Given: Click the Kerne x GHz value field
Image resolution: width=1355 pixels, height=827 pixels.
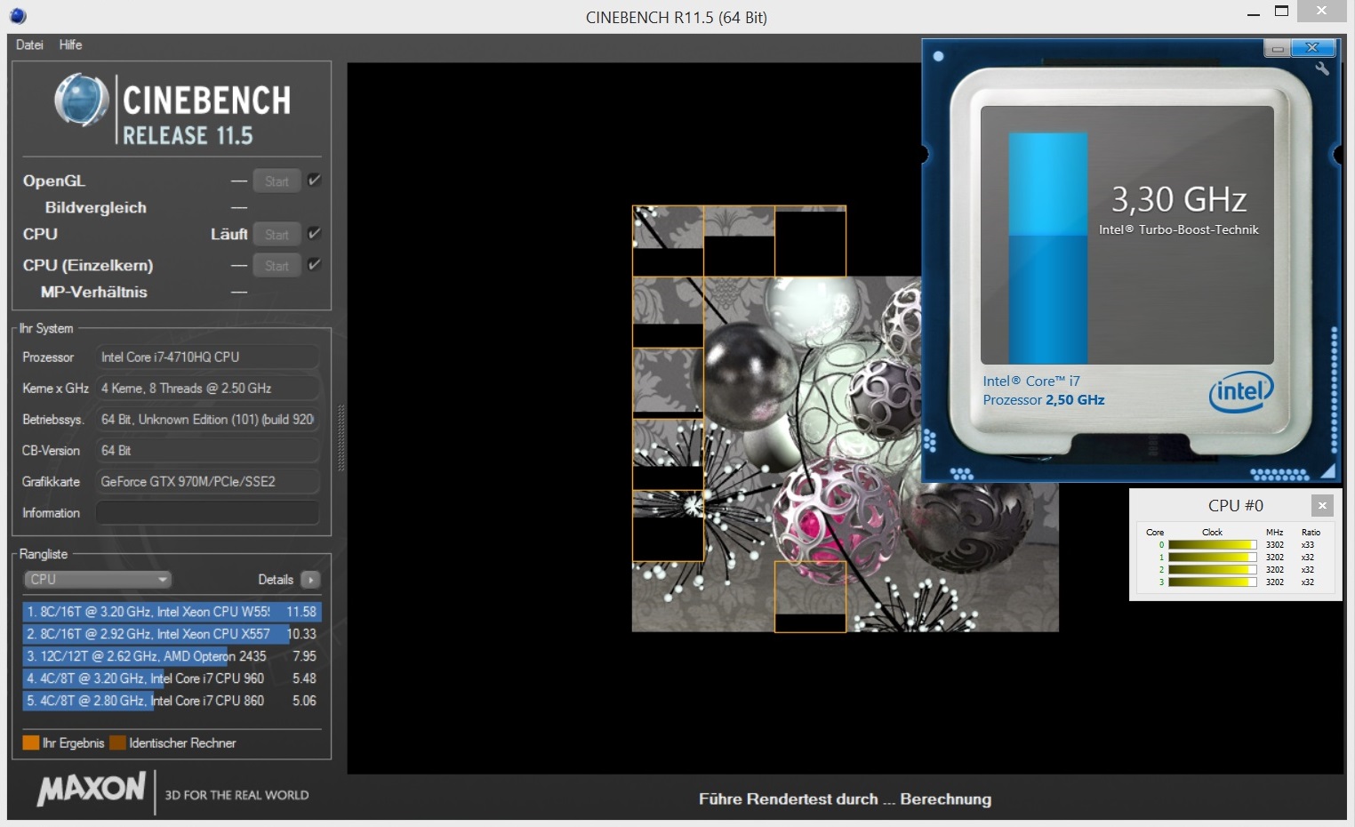Looking at the screenshot, I should pyautogui.click(x=207, y=388).
